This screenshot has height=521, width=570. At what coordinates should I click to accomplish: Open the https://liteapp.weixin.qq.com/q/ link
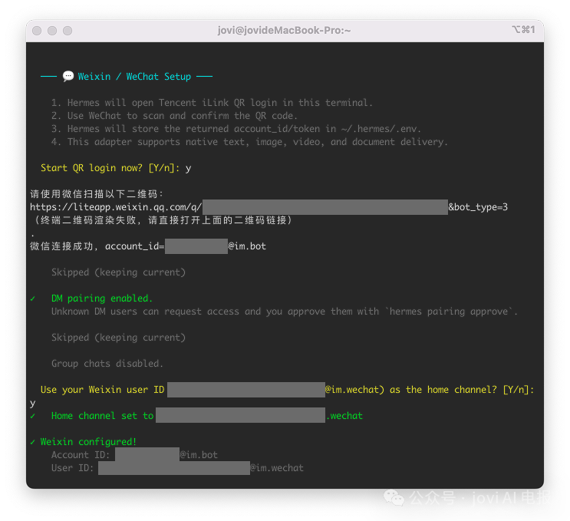click(x=116, y=207)
